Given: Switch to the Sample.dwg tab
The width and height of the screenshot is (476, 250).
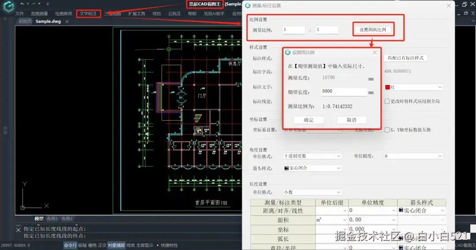Looking at the screenshot, I should [x=48, y=22].
